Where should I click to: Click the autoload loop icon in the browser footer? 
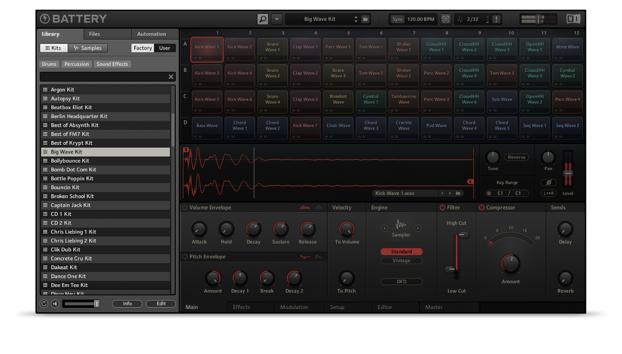point(44,304)
